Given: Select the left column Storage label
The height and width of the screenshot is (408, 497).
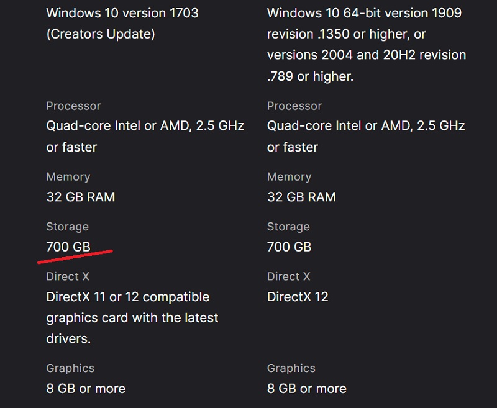Looking at the screenshot, I should (68, 227).
